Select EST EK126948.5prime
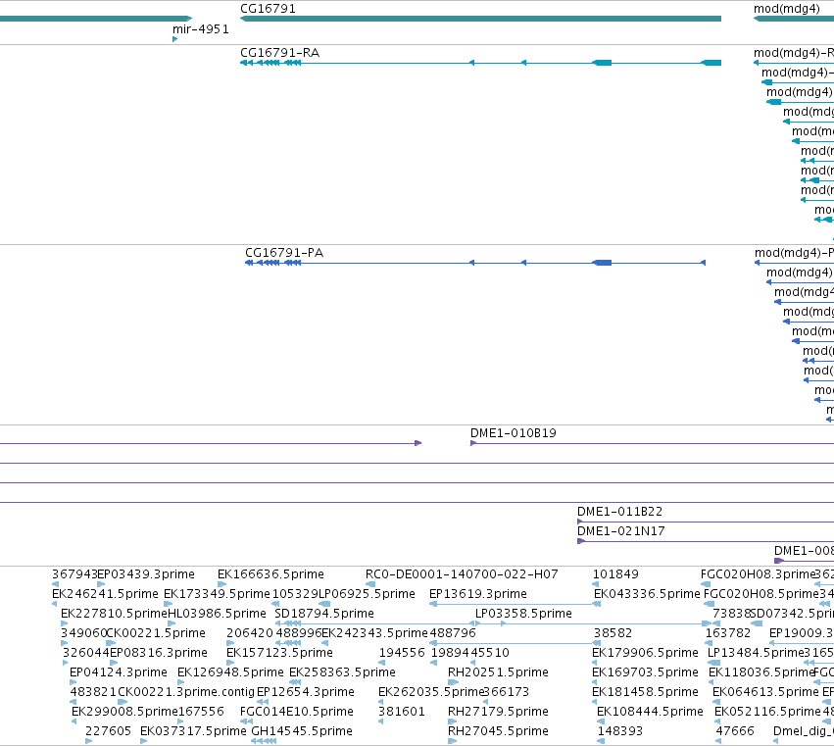This screenshot has height=746, width=834. (x=231, y=672)
